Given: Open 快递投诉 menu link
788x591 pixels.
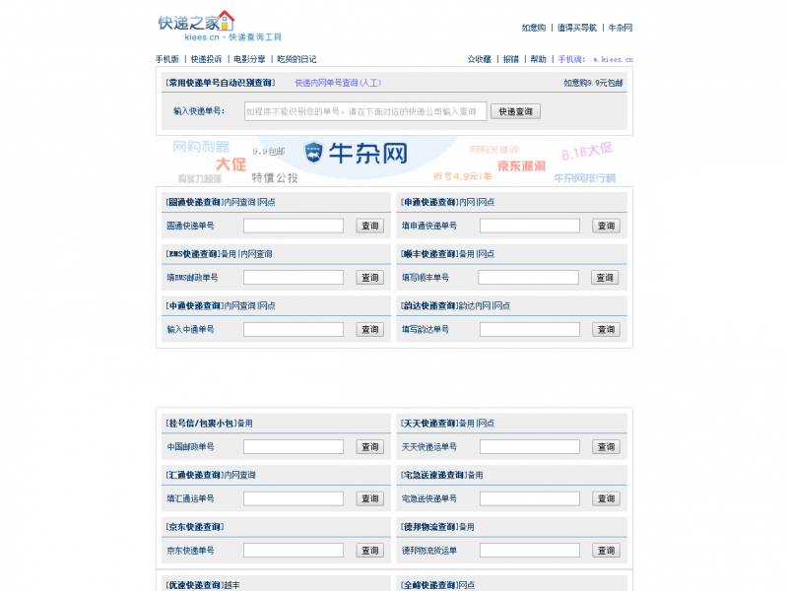Looking at the screenshot, I should click(206, 59).
